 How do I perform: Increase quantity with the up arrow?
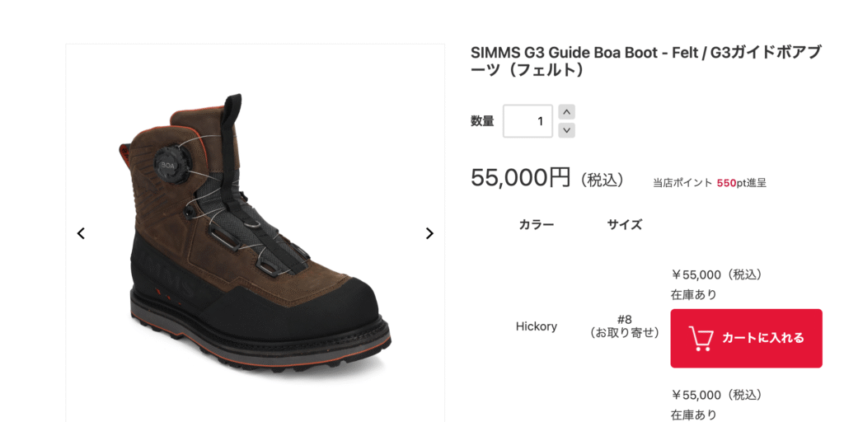click(566, 112)
